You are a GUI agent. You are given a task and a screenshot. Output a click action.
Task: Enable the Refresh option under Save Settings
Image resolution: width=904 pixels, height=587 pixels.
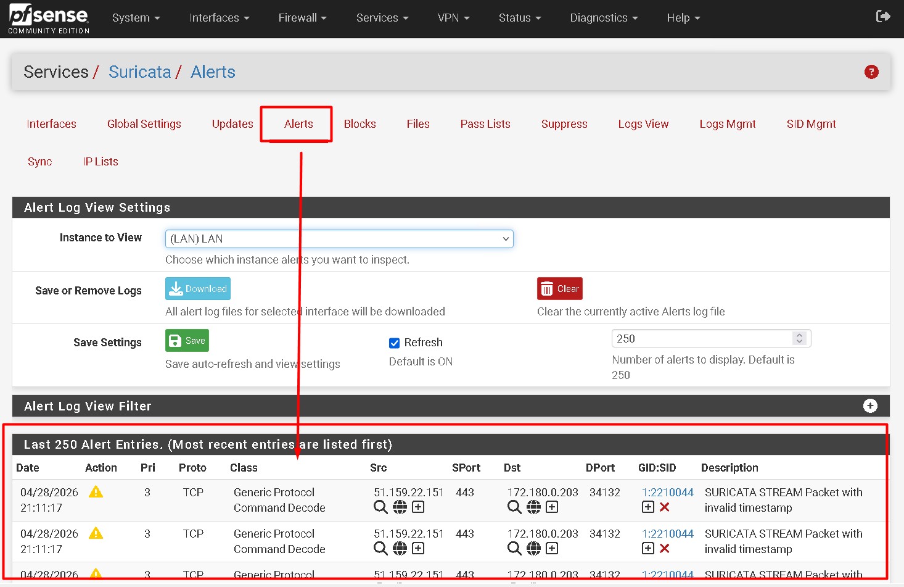394,343
